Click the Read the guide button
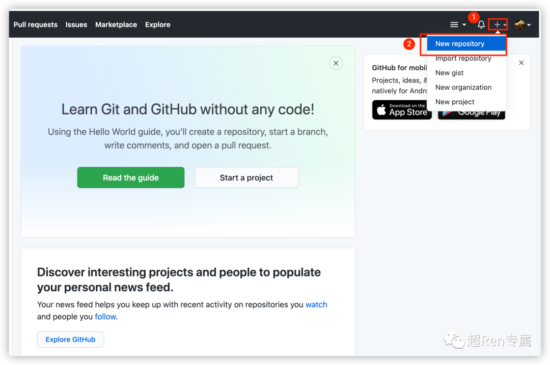Screen dimensions: 550x365 [x=131, y=178]
